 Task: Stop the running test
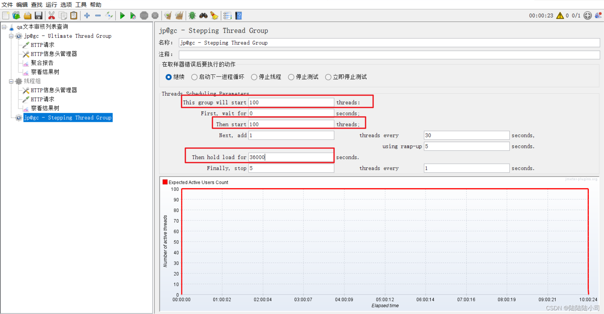click(x=144, y=15)
